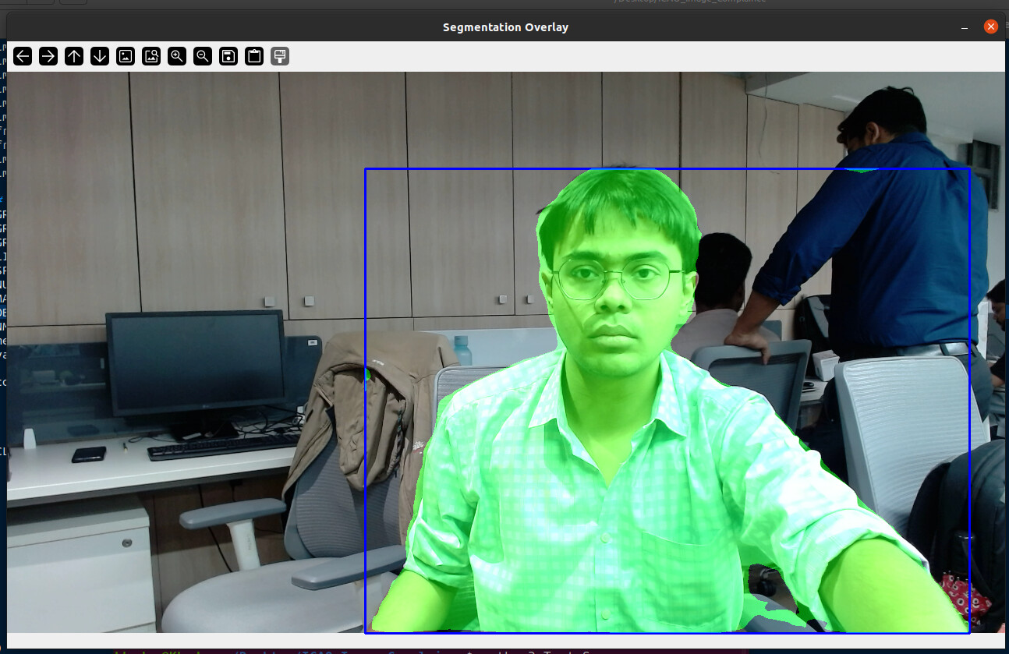Pan the image down with the down arrow
This screenshot has height=654, width=1009.
[100, 56]
